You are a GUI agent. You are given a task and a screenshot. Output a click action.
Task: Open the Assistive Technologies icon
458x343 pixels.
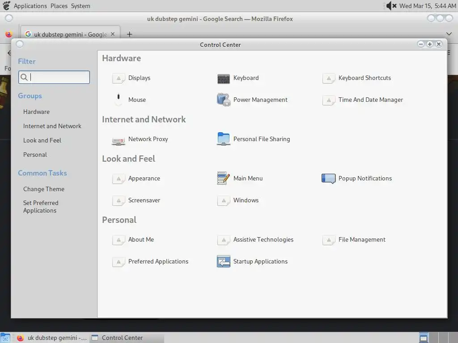pyautogui.click(x=224, y=240)
